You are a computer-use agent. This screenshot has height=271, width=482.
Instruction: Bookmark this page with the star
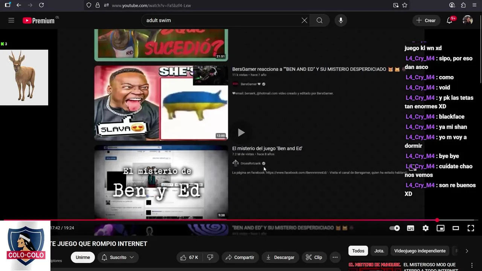405,5
